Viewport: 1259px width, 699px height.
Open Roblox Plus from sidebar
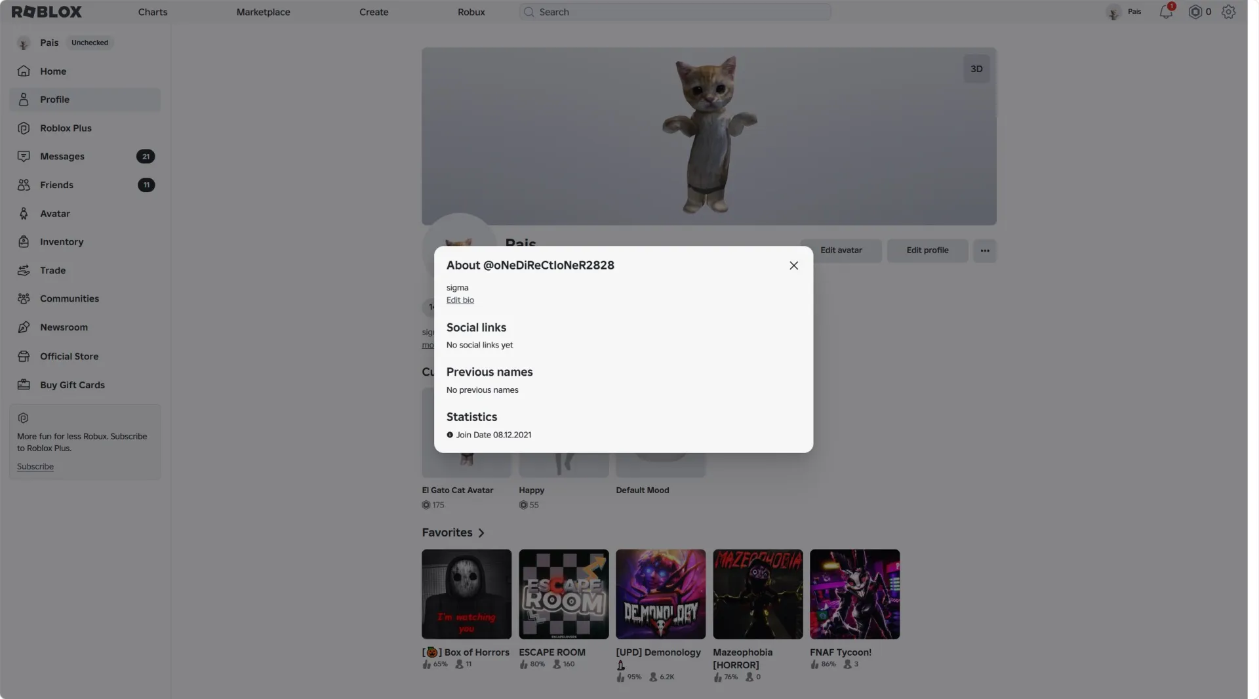point(85,129)
